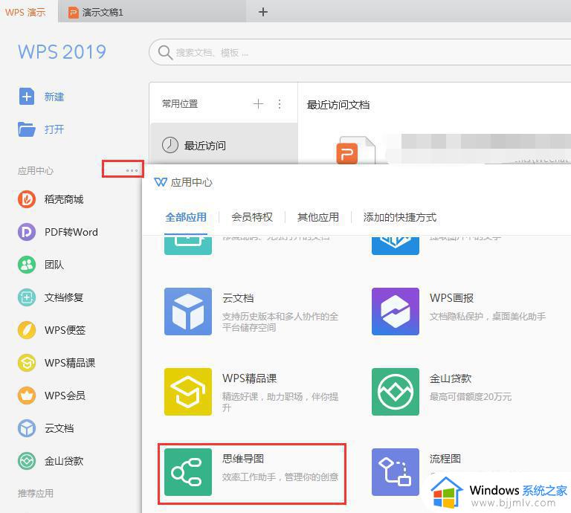The width and height of the screenshot is (571, 513).
Task: Click the blue 新建 plus icon
Action: (x=27, y=97)
